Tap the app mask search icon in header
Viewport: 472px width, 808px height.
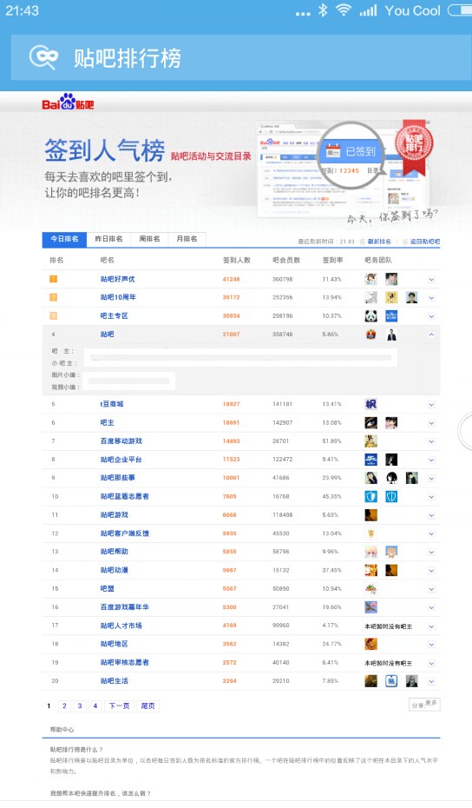pyautogui.click(x=43, y=57)
